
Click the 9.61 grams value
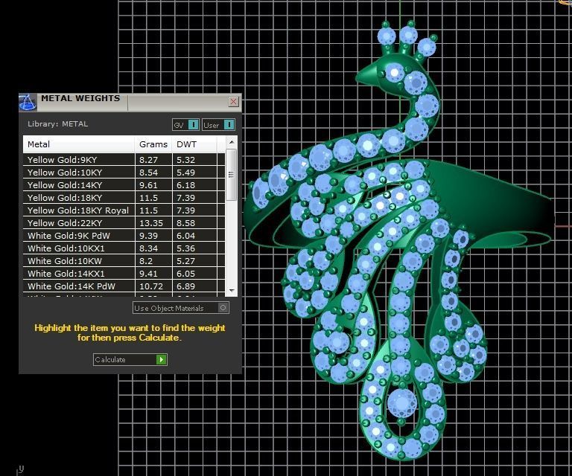[148, 185]
